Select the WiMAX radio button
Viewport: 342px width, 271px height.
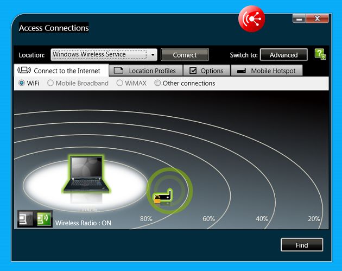coord(119,83)
